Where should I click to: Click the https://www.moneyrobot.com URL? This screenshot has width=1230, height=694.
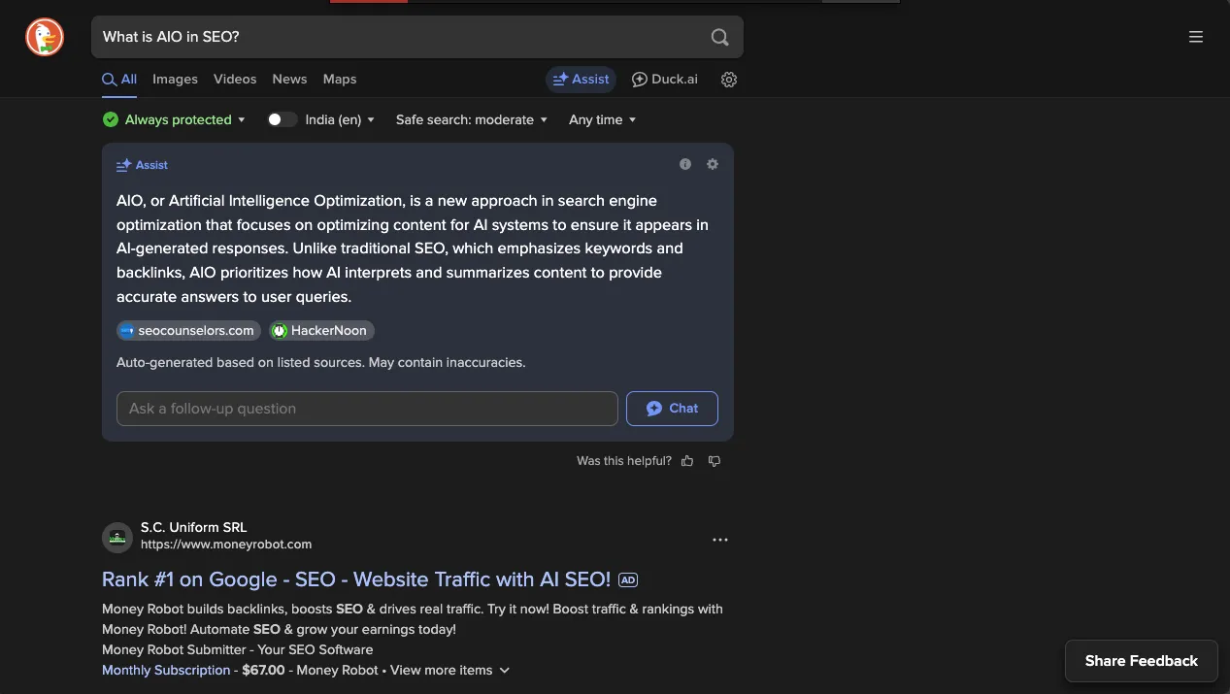[x=226, y=545]
